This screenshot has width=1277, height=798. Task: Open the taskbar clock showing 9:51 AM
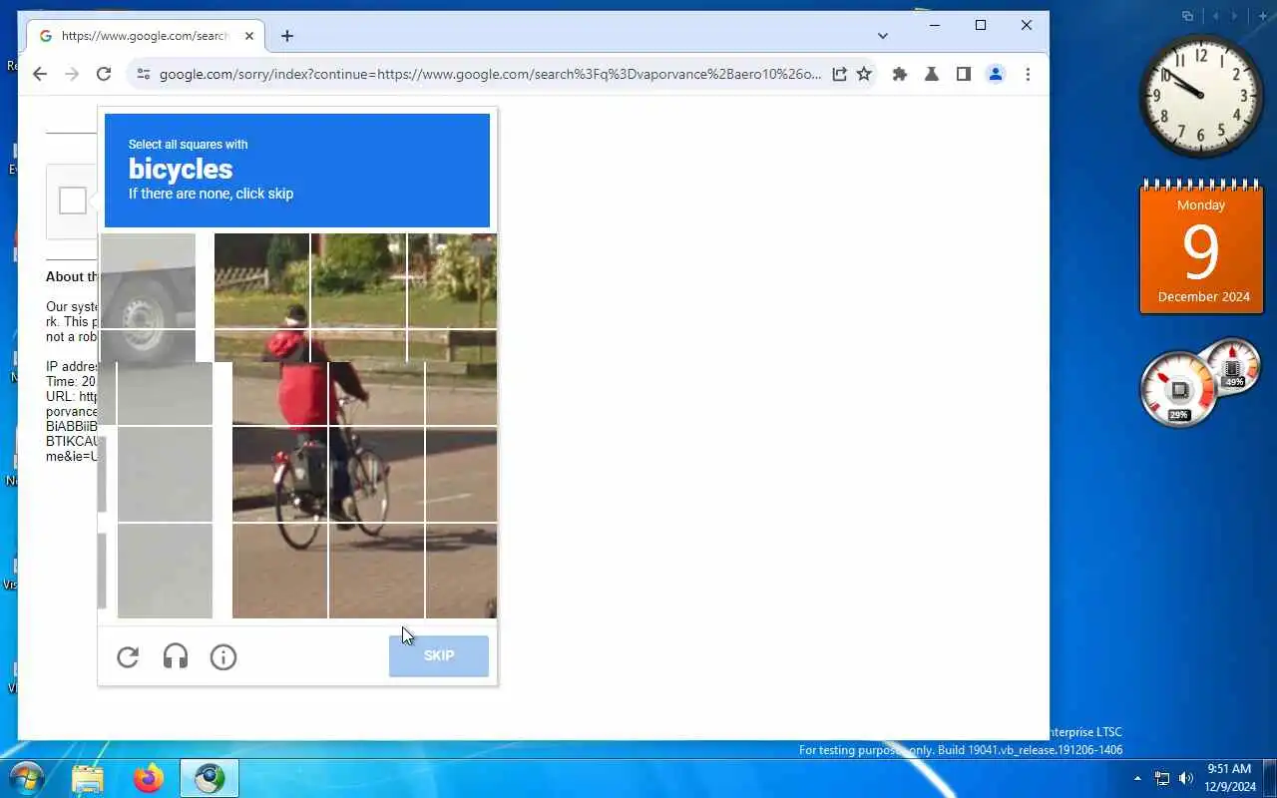click(x=1229, y=777)
